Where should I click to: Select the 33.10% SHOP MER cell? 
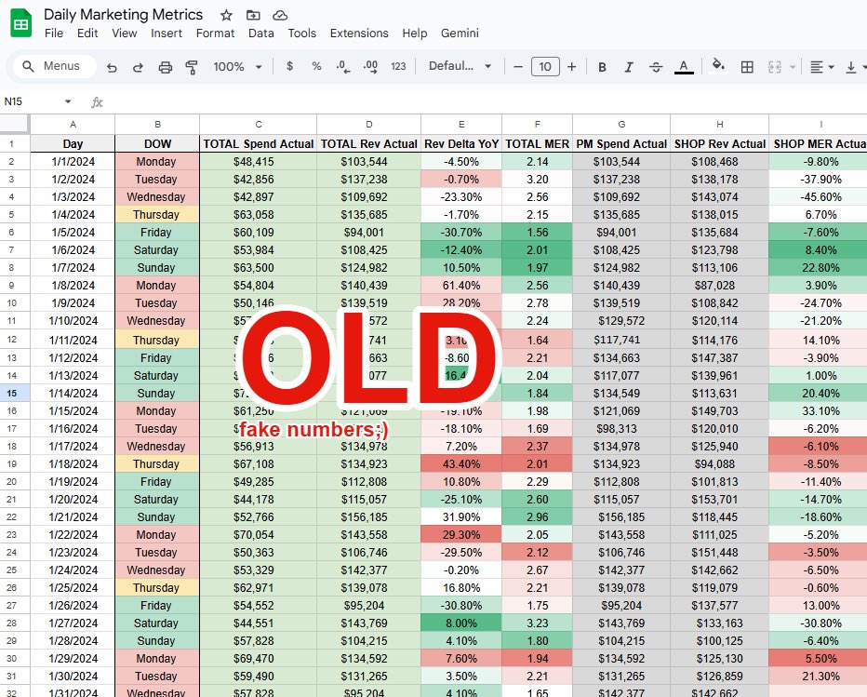pos(819,411)
